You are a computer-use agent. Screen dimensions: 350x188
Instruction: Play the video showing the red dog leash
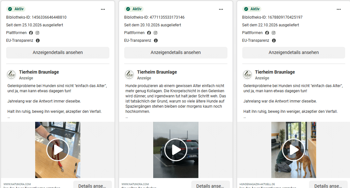(58, 150)
